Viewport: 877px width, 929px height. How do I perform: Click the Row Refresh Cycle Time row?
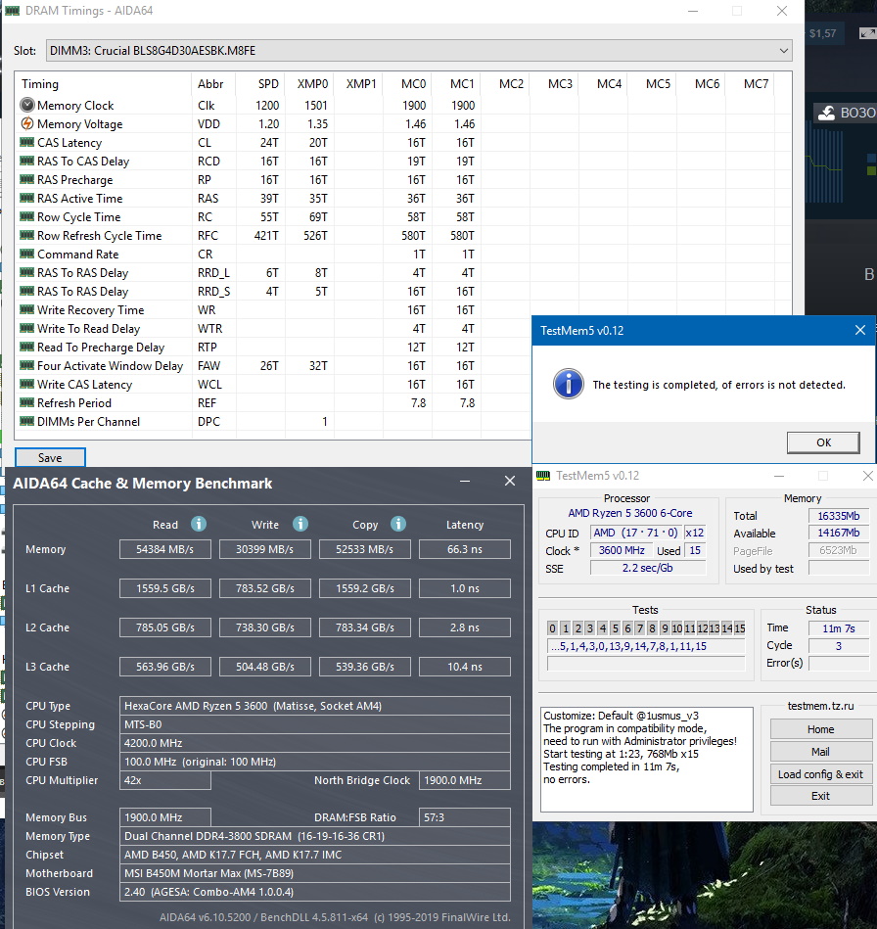tap(99, 236)
